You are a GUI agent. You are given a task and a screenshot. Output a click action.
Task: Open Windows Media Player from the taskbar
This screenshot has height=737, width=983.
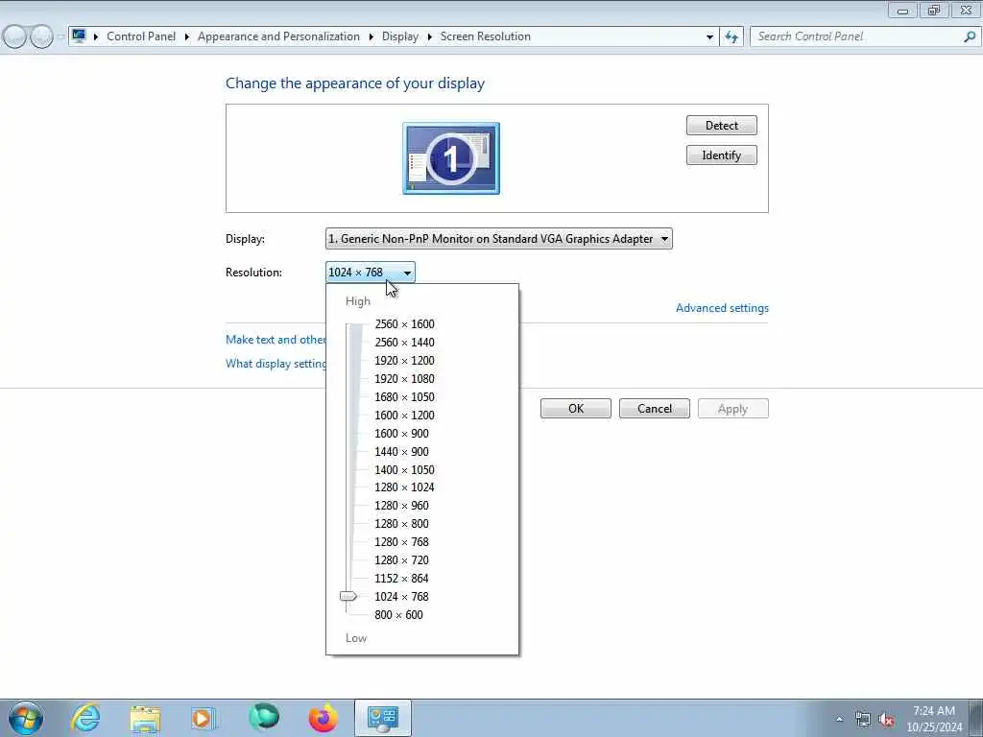(x=204, y=718)
